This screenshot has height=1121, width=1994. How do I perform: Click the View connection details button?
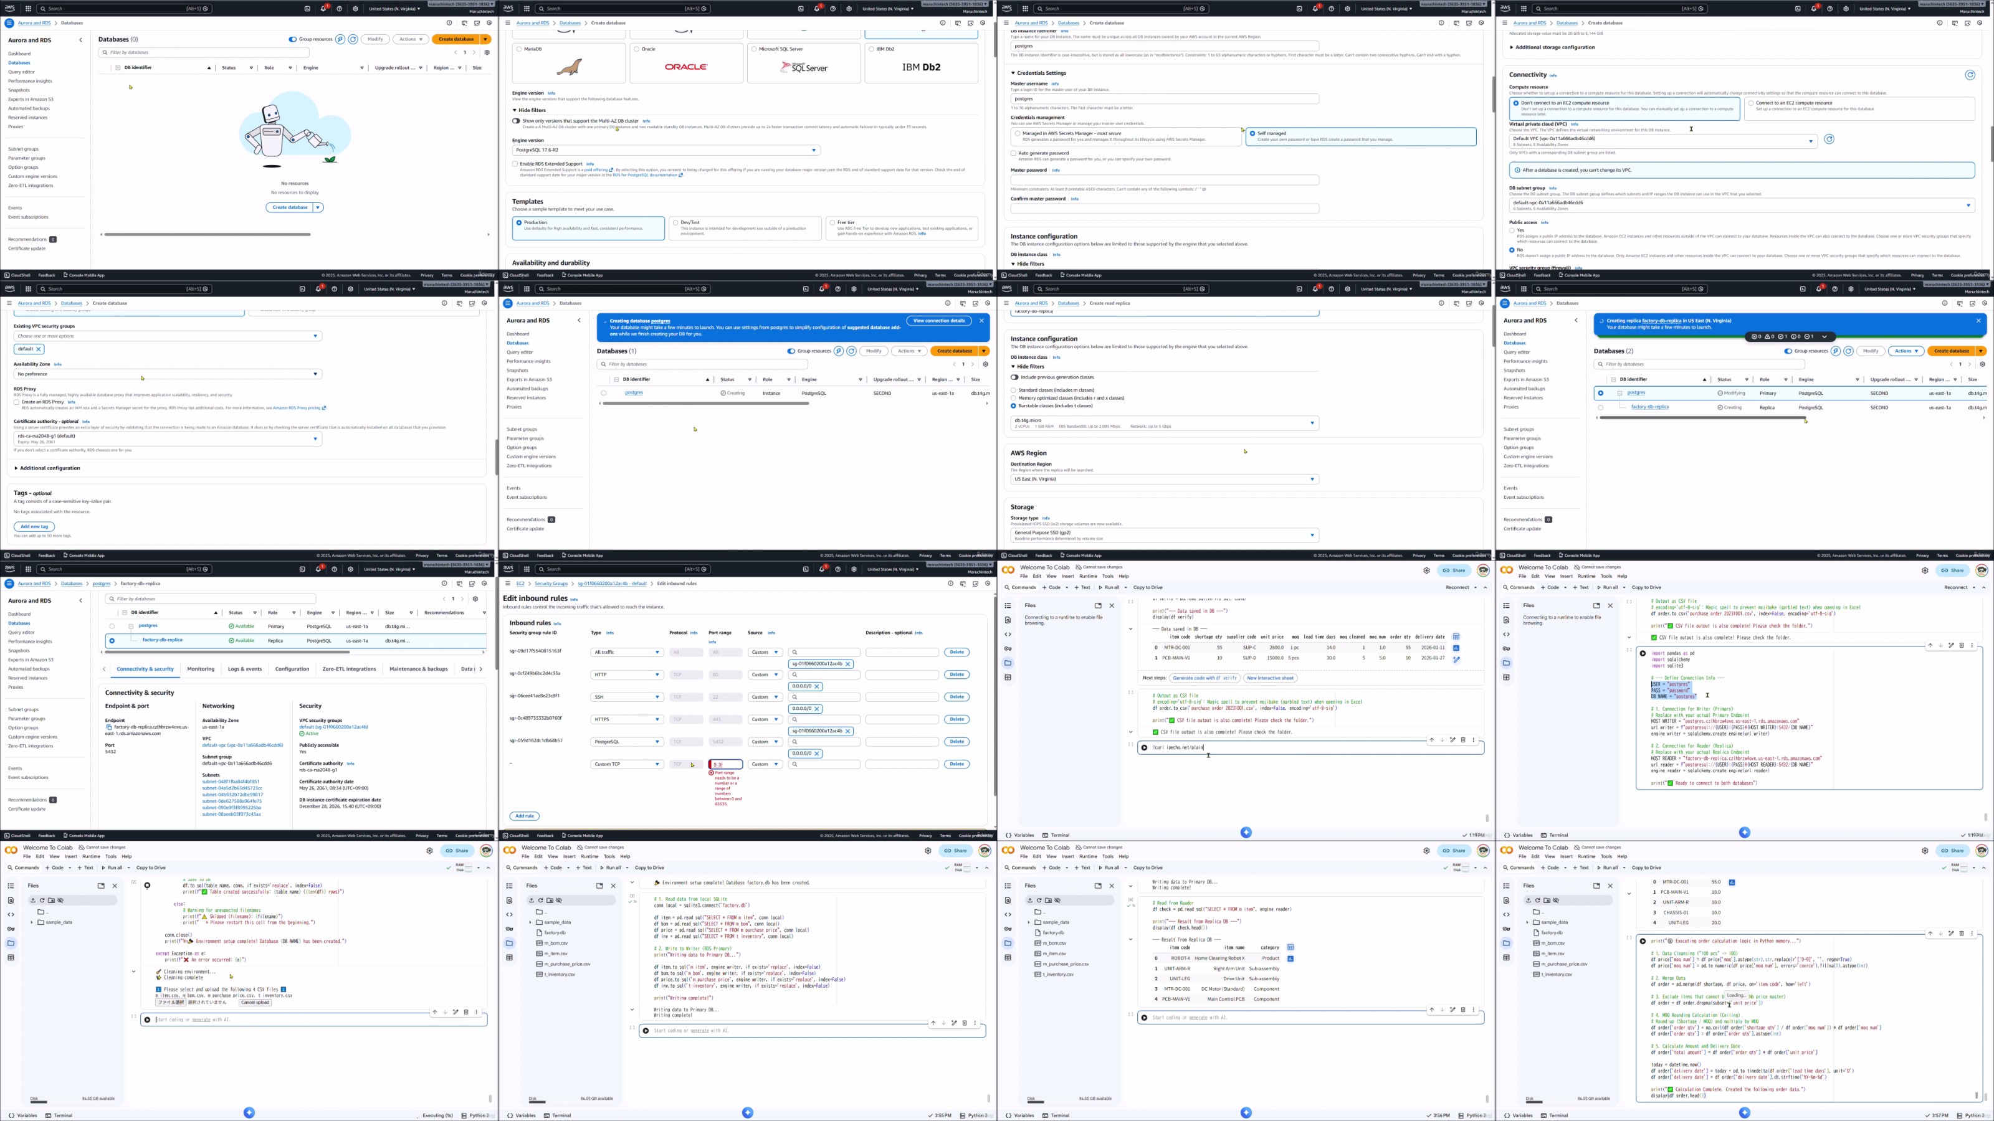pos(938,320)
